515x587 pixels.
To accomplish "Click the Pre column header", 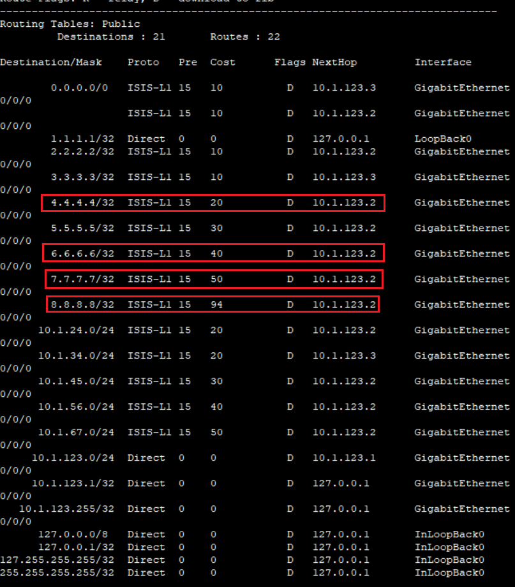I will 188,62.
